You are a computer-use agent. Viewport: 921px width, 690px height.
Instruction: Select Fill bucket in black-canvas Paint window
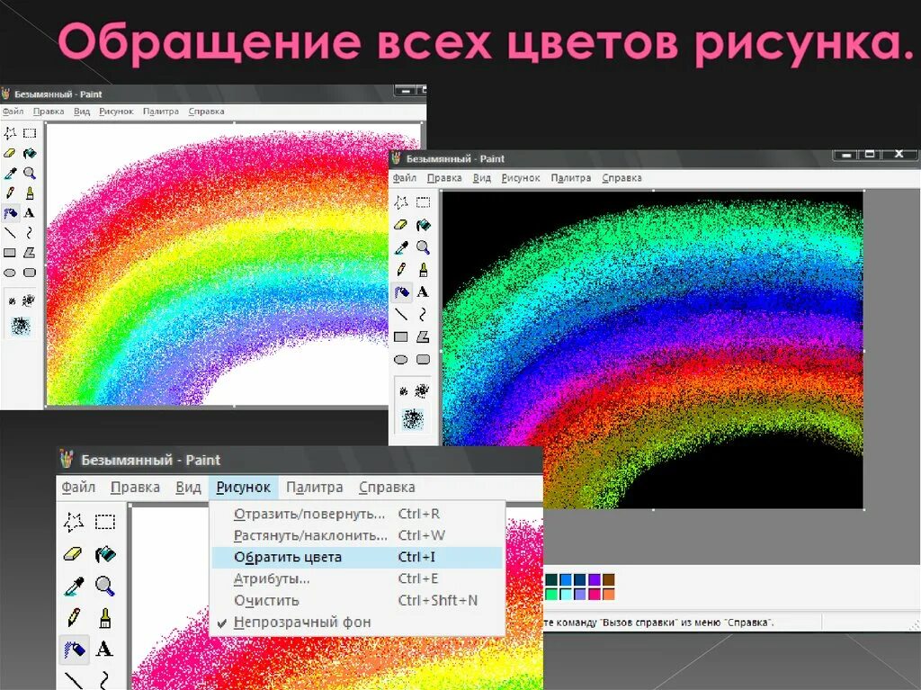pos(423,225)
